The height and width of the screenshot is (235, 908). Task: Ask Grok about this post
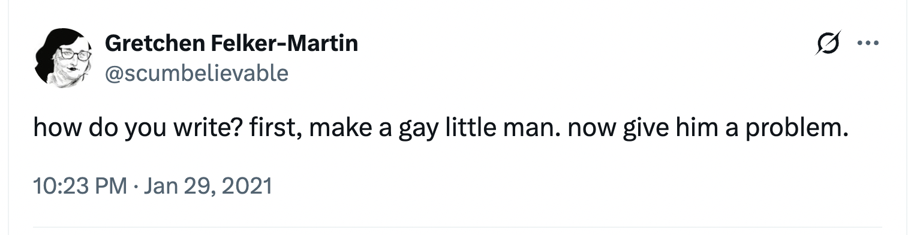pyautogui.click(x=828, y=44)
